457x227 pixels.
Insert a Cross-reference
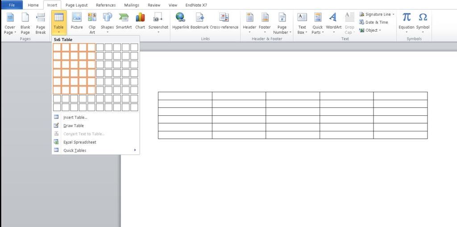click(x=224, y=21)
